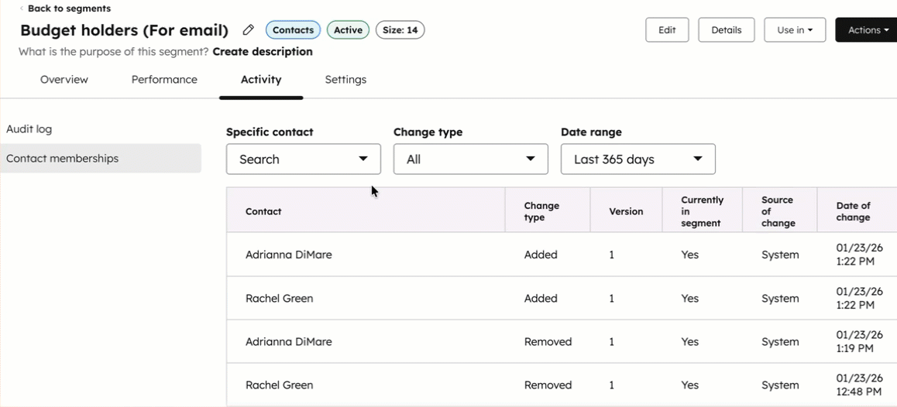
Task: Click the pencil icon beside segment name
Action: click(248, 30)
